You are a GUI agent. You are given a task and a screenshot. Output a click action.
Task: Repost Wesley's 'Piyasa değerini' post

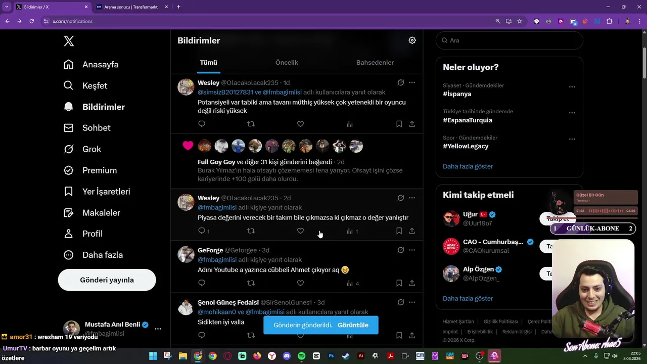(x=251, y=231)
